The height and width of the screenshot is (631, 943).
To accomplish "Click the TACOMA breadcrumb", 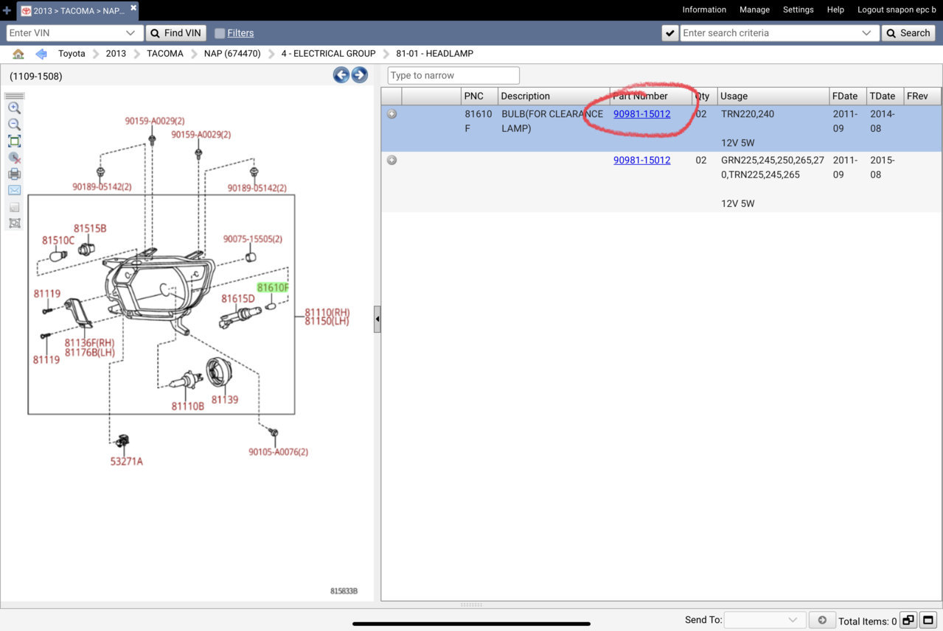I will 165,54.
